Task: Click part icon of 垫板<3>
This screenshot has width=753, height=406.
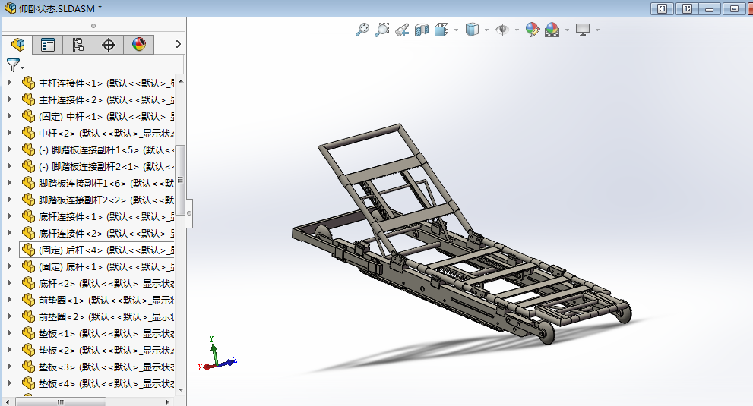Action: tap(28, 367)
